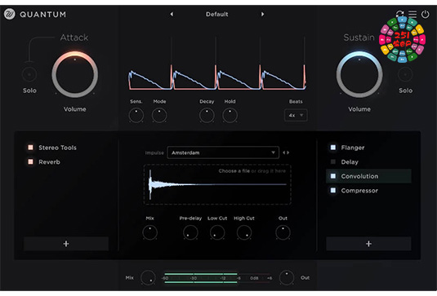437x296 pixels.
Task: Toggle the plugin power button
Action: (x=425, y=14)
